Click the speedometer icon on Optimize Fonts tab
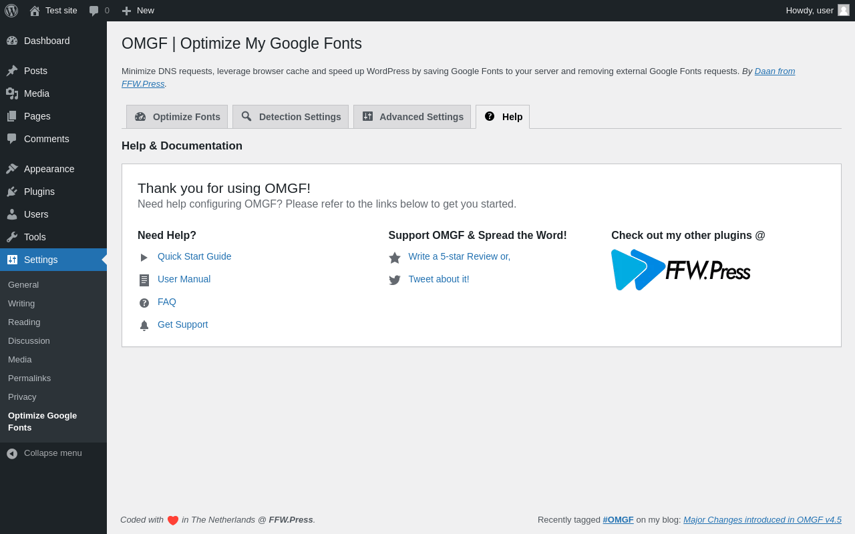Screen dimensions: 855x534 click(x=140, y=116)
